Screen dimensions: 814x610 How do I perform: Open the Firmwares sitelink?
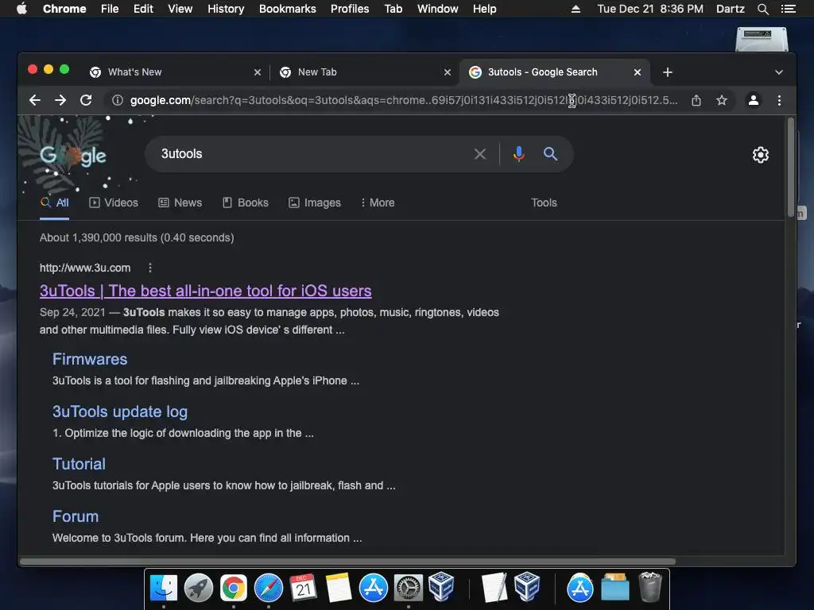pos(90,359)
